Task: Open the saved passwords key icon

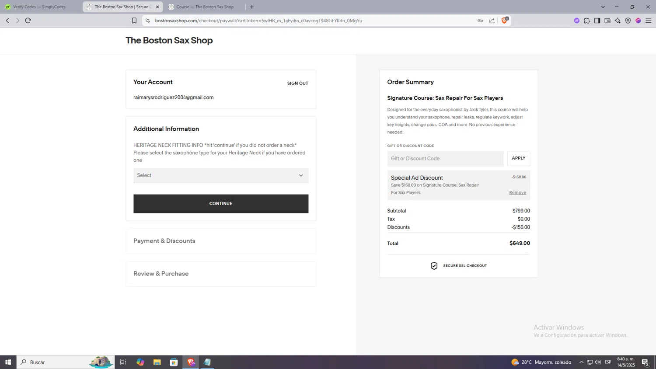Action: coord(480,21)
